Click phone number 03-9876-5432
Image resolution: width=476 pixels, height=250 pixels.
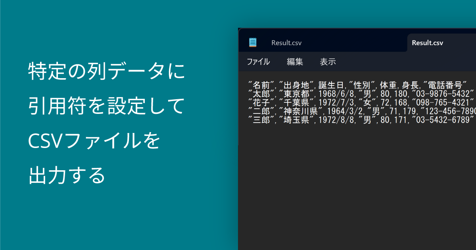click(x=443, y=94)
